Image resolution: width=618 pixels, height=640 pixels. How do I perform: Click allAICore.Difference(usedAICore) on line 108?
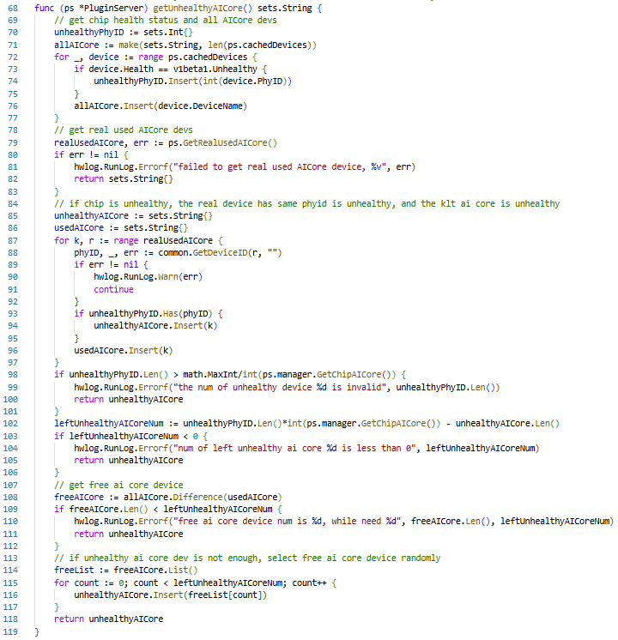tap(203, 497)
